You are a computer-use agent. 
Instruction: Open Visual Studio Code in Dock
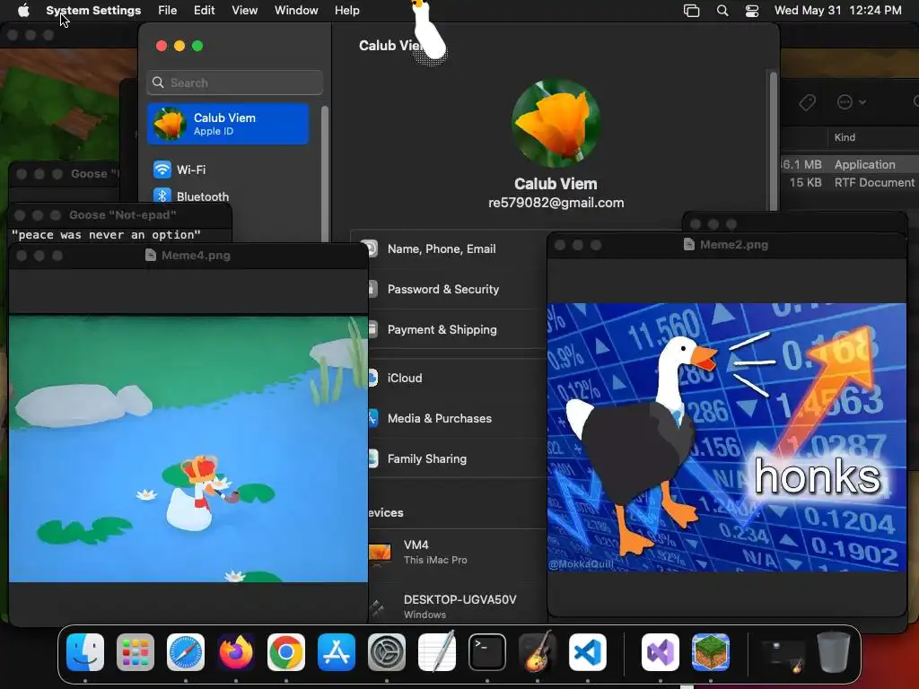587,652
